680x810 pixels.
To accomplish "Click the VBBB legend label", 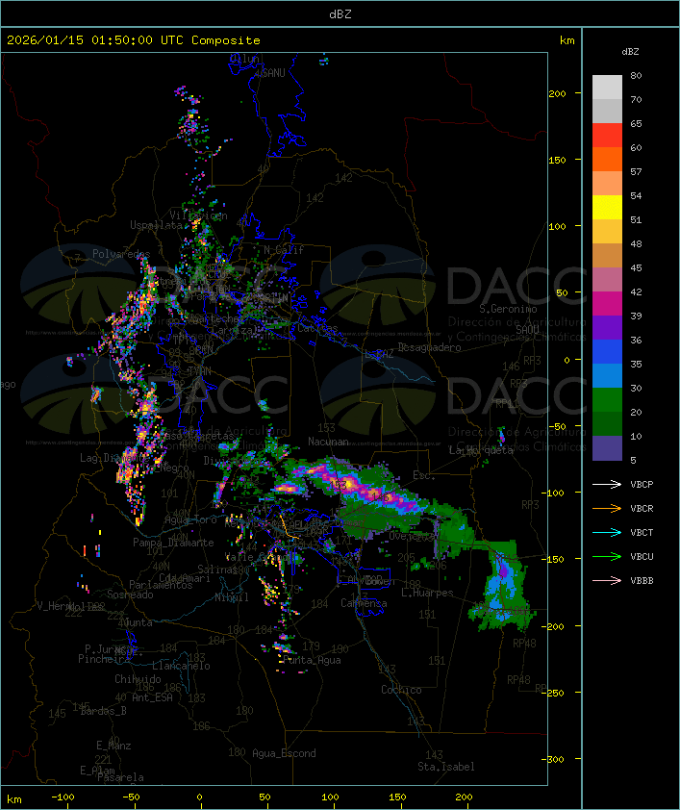I will click(642, 581).
